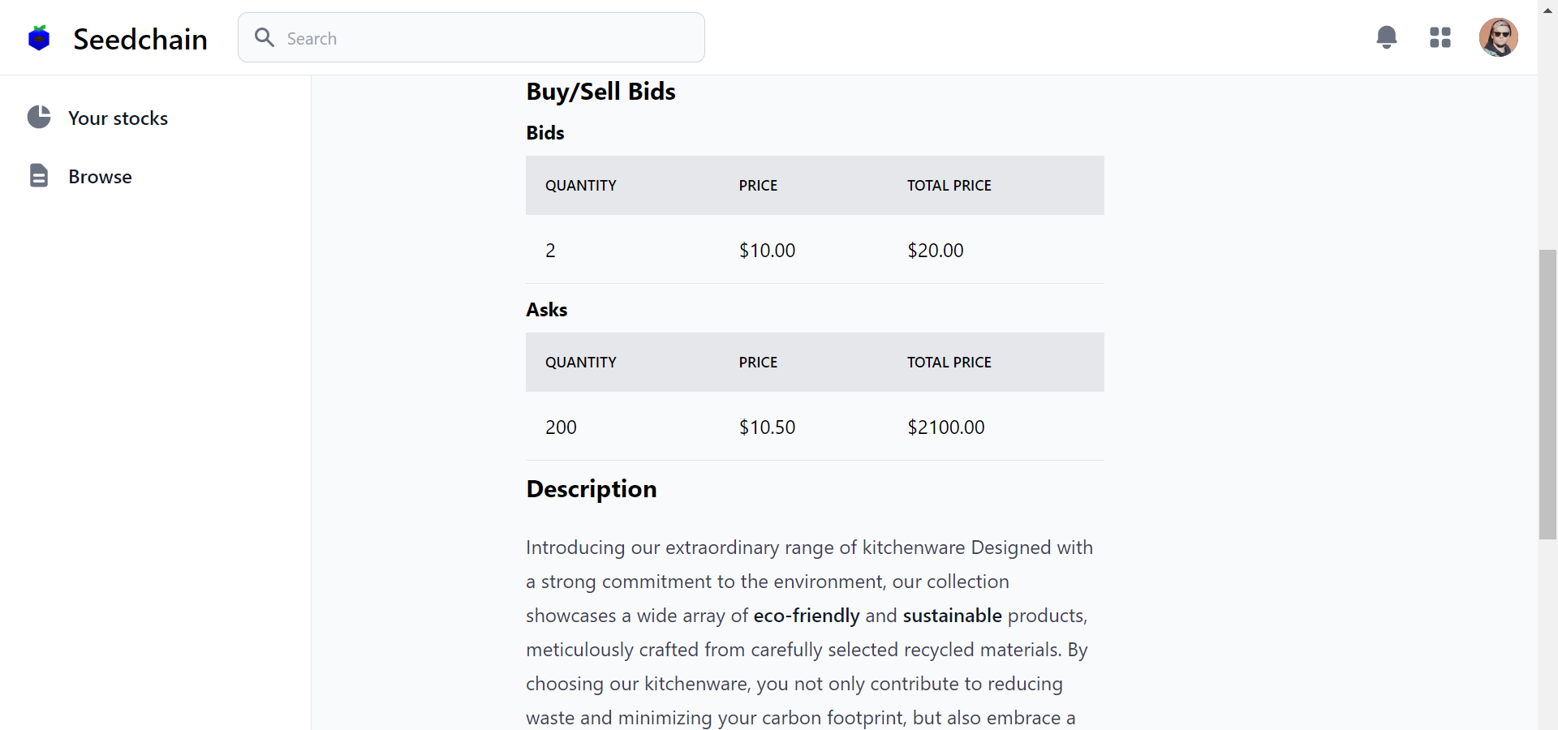The image size is (1558, 730).
Task: Select the $20.00 bid total cell
Action: click(935, 251)
